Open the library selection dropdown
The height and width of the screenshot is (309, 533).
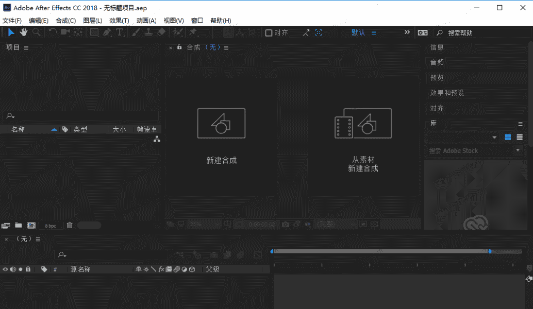coord(494,138)
